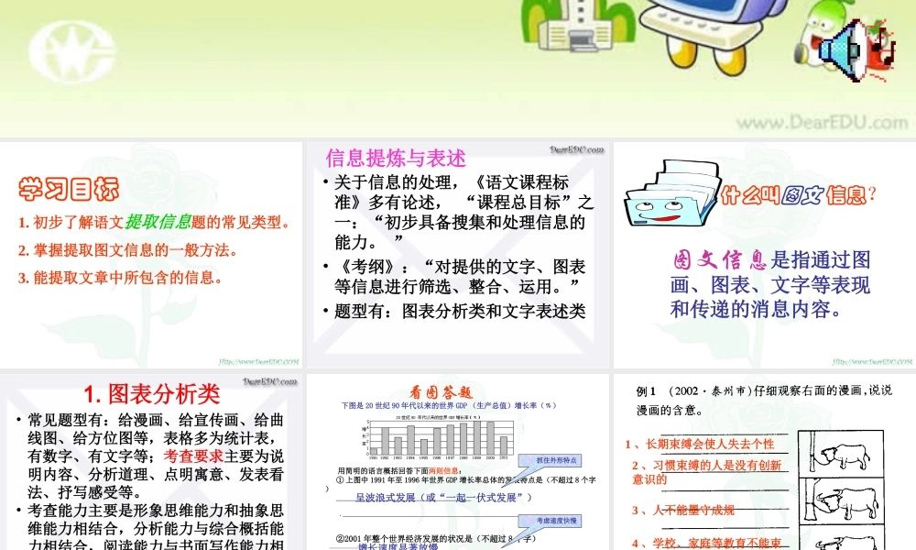Image resolution: width=916 pixels, height=550 pixels.
Task: Select goal line 2. 掌握提取图文信息的一般方法
Action: [127, 250]
